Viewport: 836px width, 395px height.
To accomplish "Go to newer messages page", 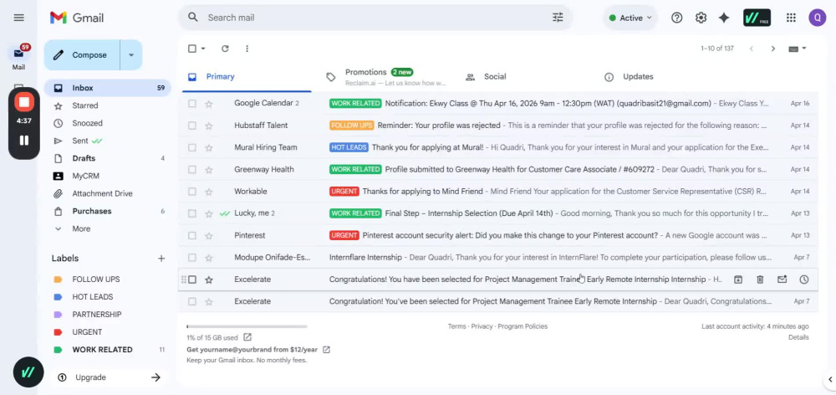I will click(x=752, y=49).
